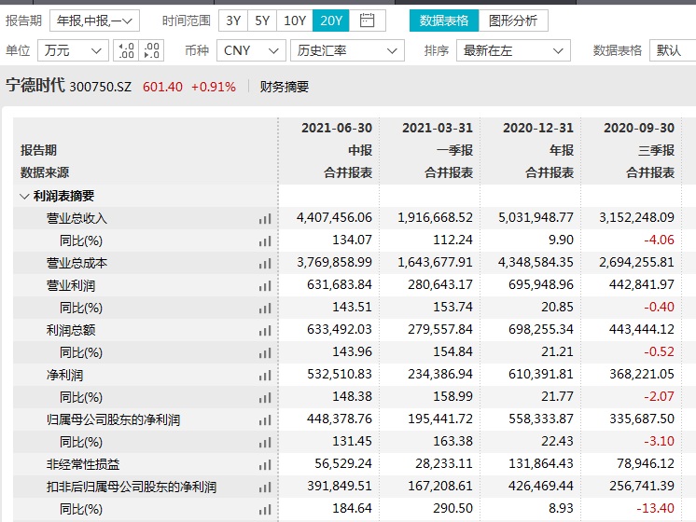This screenshot has height=522, width=696.
Task: Select 10Y time range
Action: coord(295,21)
